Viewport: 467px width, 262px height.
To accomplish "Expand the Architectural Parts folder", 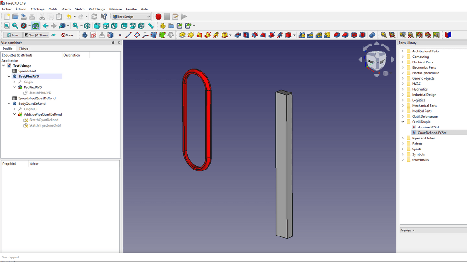I will coord(403,51).
